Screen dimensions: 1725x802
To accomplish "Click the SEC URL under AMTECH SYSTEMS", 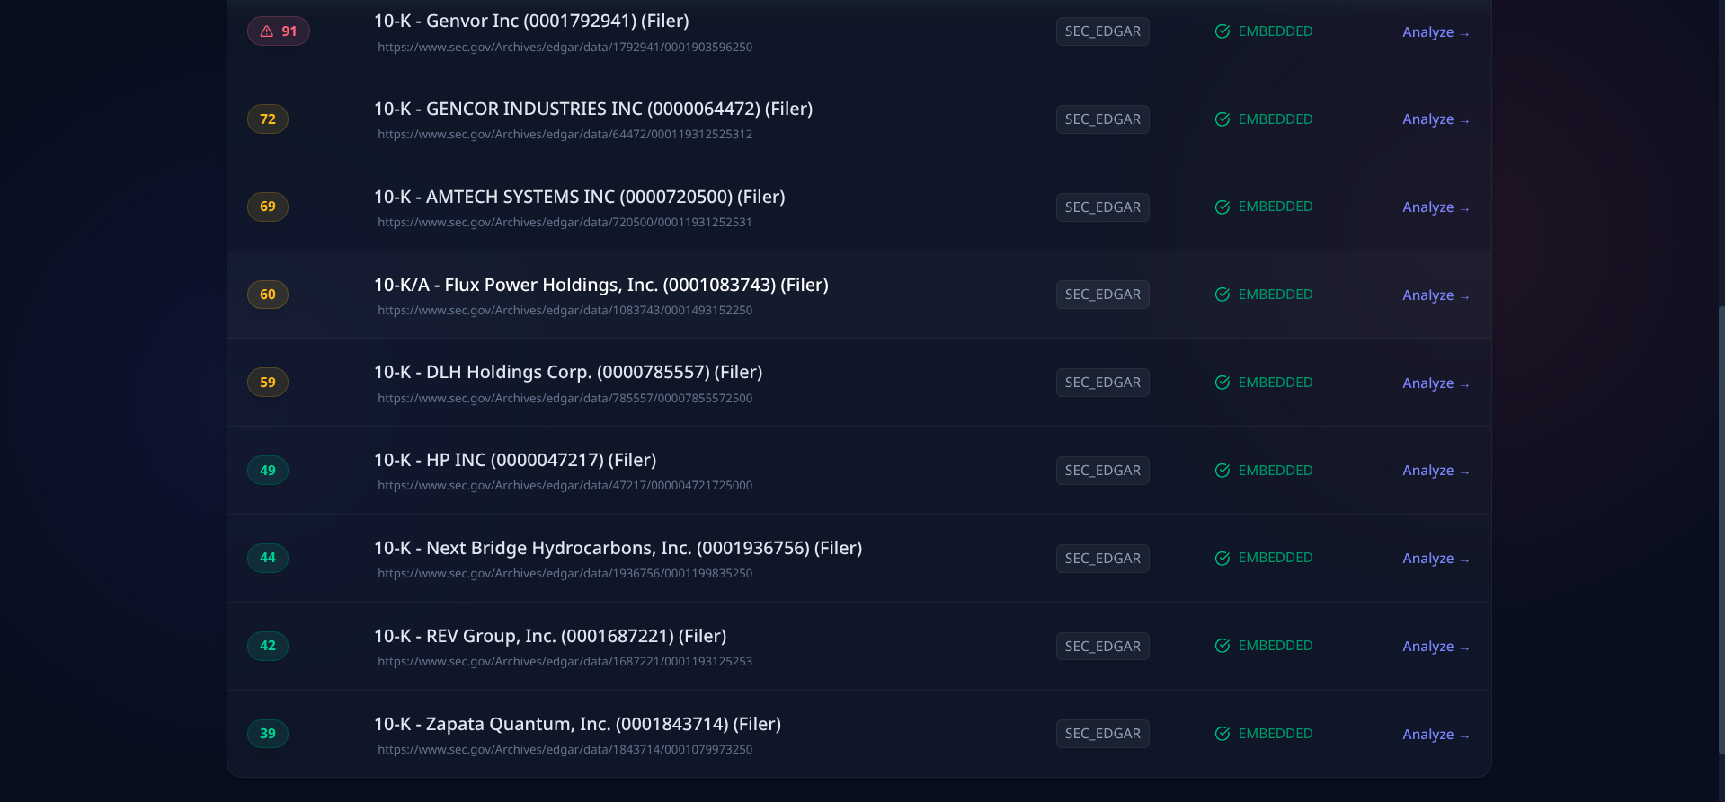I will pos(565,222).
